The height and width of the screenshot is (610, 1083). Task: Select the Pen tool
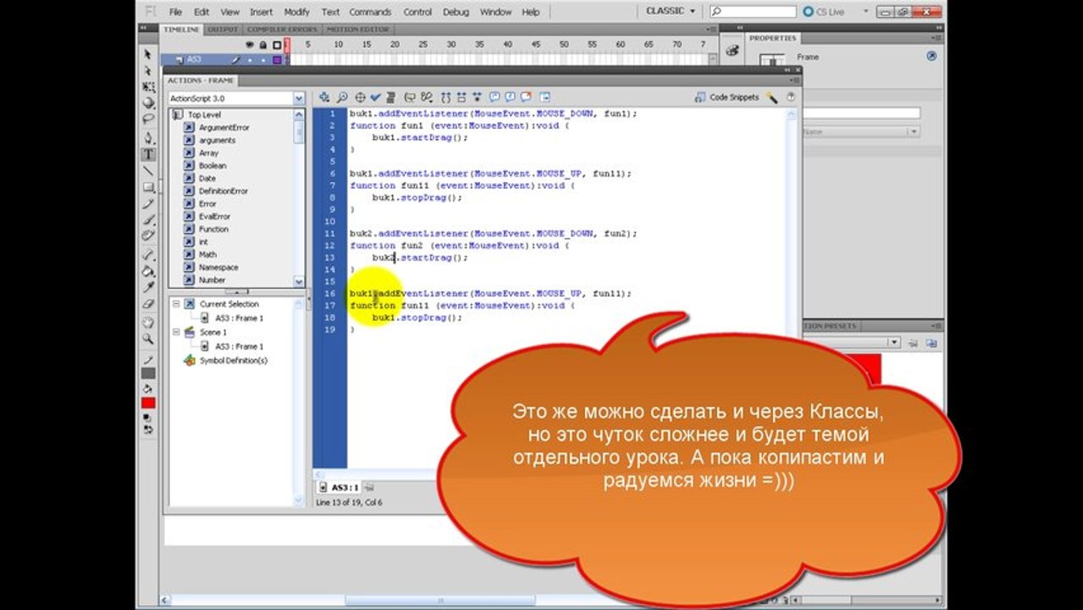coord(148,138)
